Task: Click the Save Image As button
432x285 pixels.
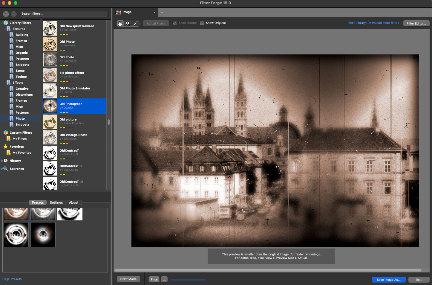Action: tap(388, 280)
